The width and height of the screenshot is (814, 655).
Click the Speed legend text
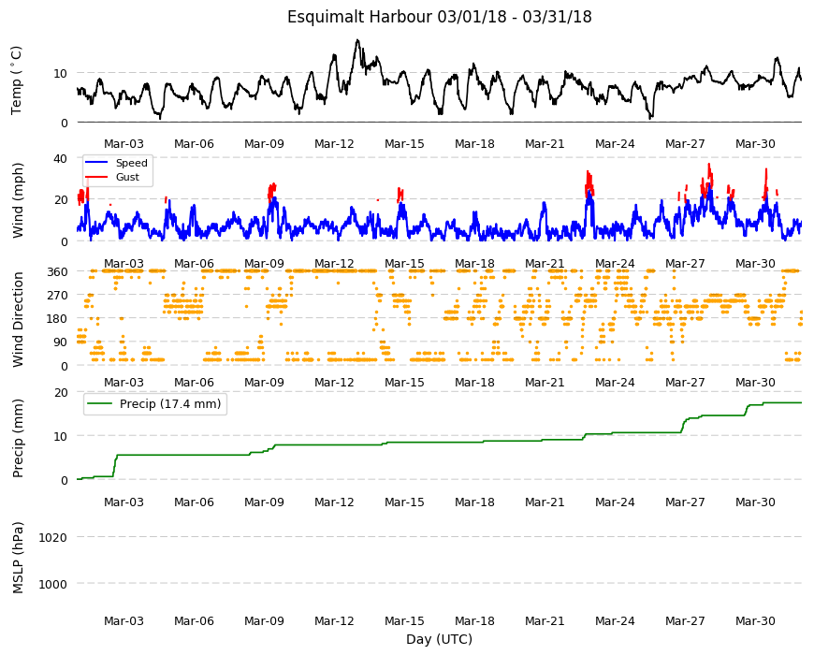point(132,163)
